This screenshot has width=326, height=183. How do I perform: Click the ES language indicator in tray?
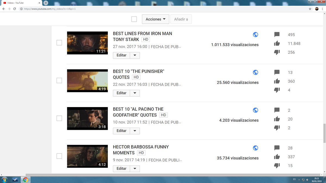[x=294, y=179]
